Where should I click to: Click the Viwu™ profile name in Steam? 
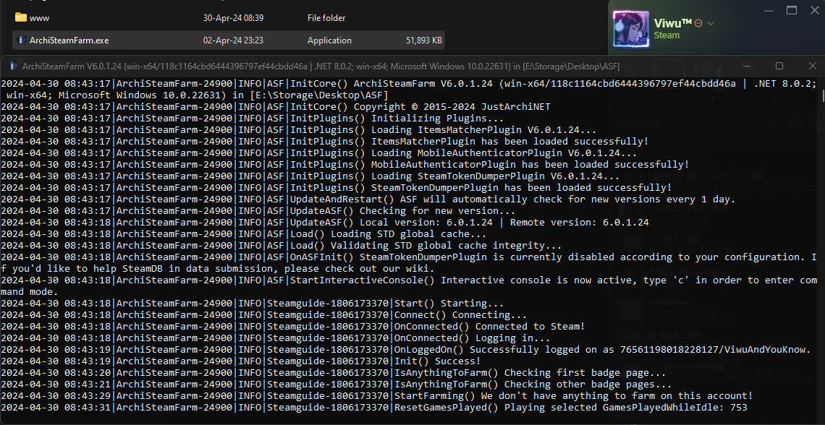[673, 22]
